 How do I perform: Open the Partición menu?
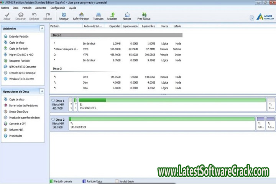tap(27, 8)
